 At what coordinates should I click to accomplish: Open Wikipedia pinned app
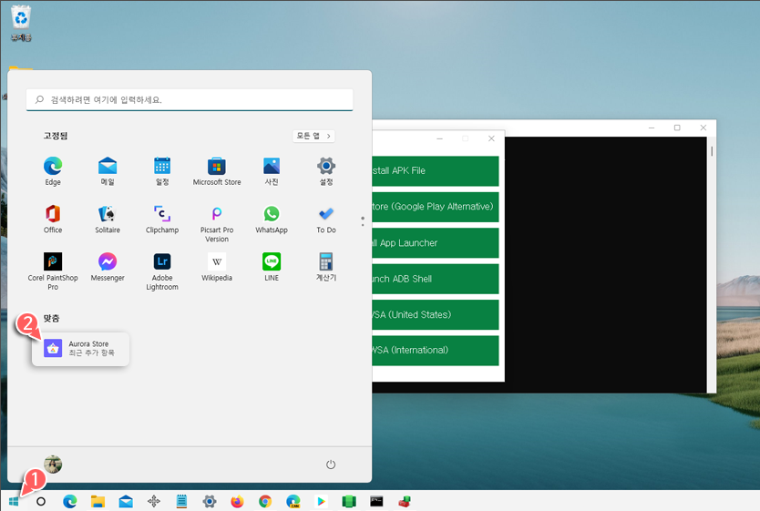click(217, 268)
